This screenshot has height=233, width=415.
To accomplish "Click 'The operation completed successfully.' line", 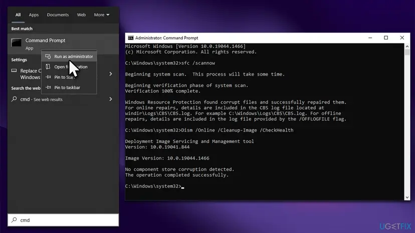I will (177, 175).
